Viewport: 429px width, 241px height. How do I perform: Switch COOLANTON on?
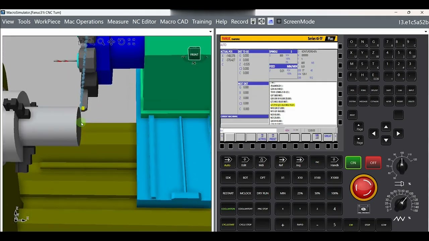228,209
